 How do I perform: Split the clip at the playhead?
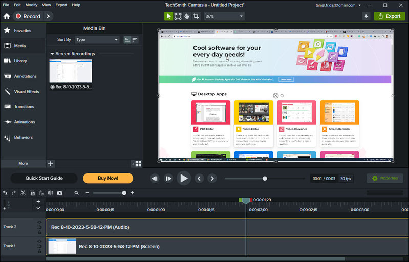(x=51, y=193)
